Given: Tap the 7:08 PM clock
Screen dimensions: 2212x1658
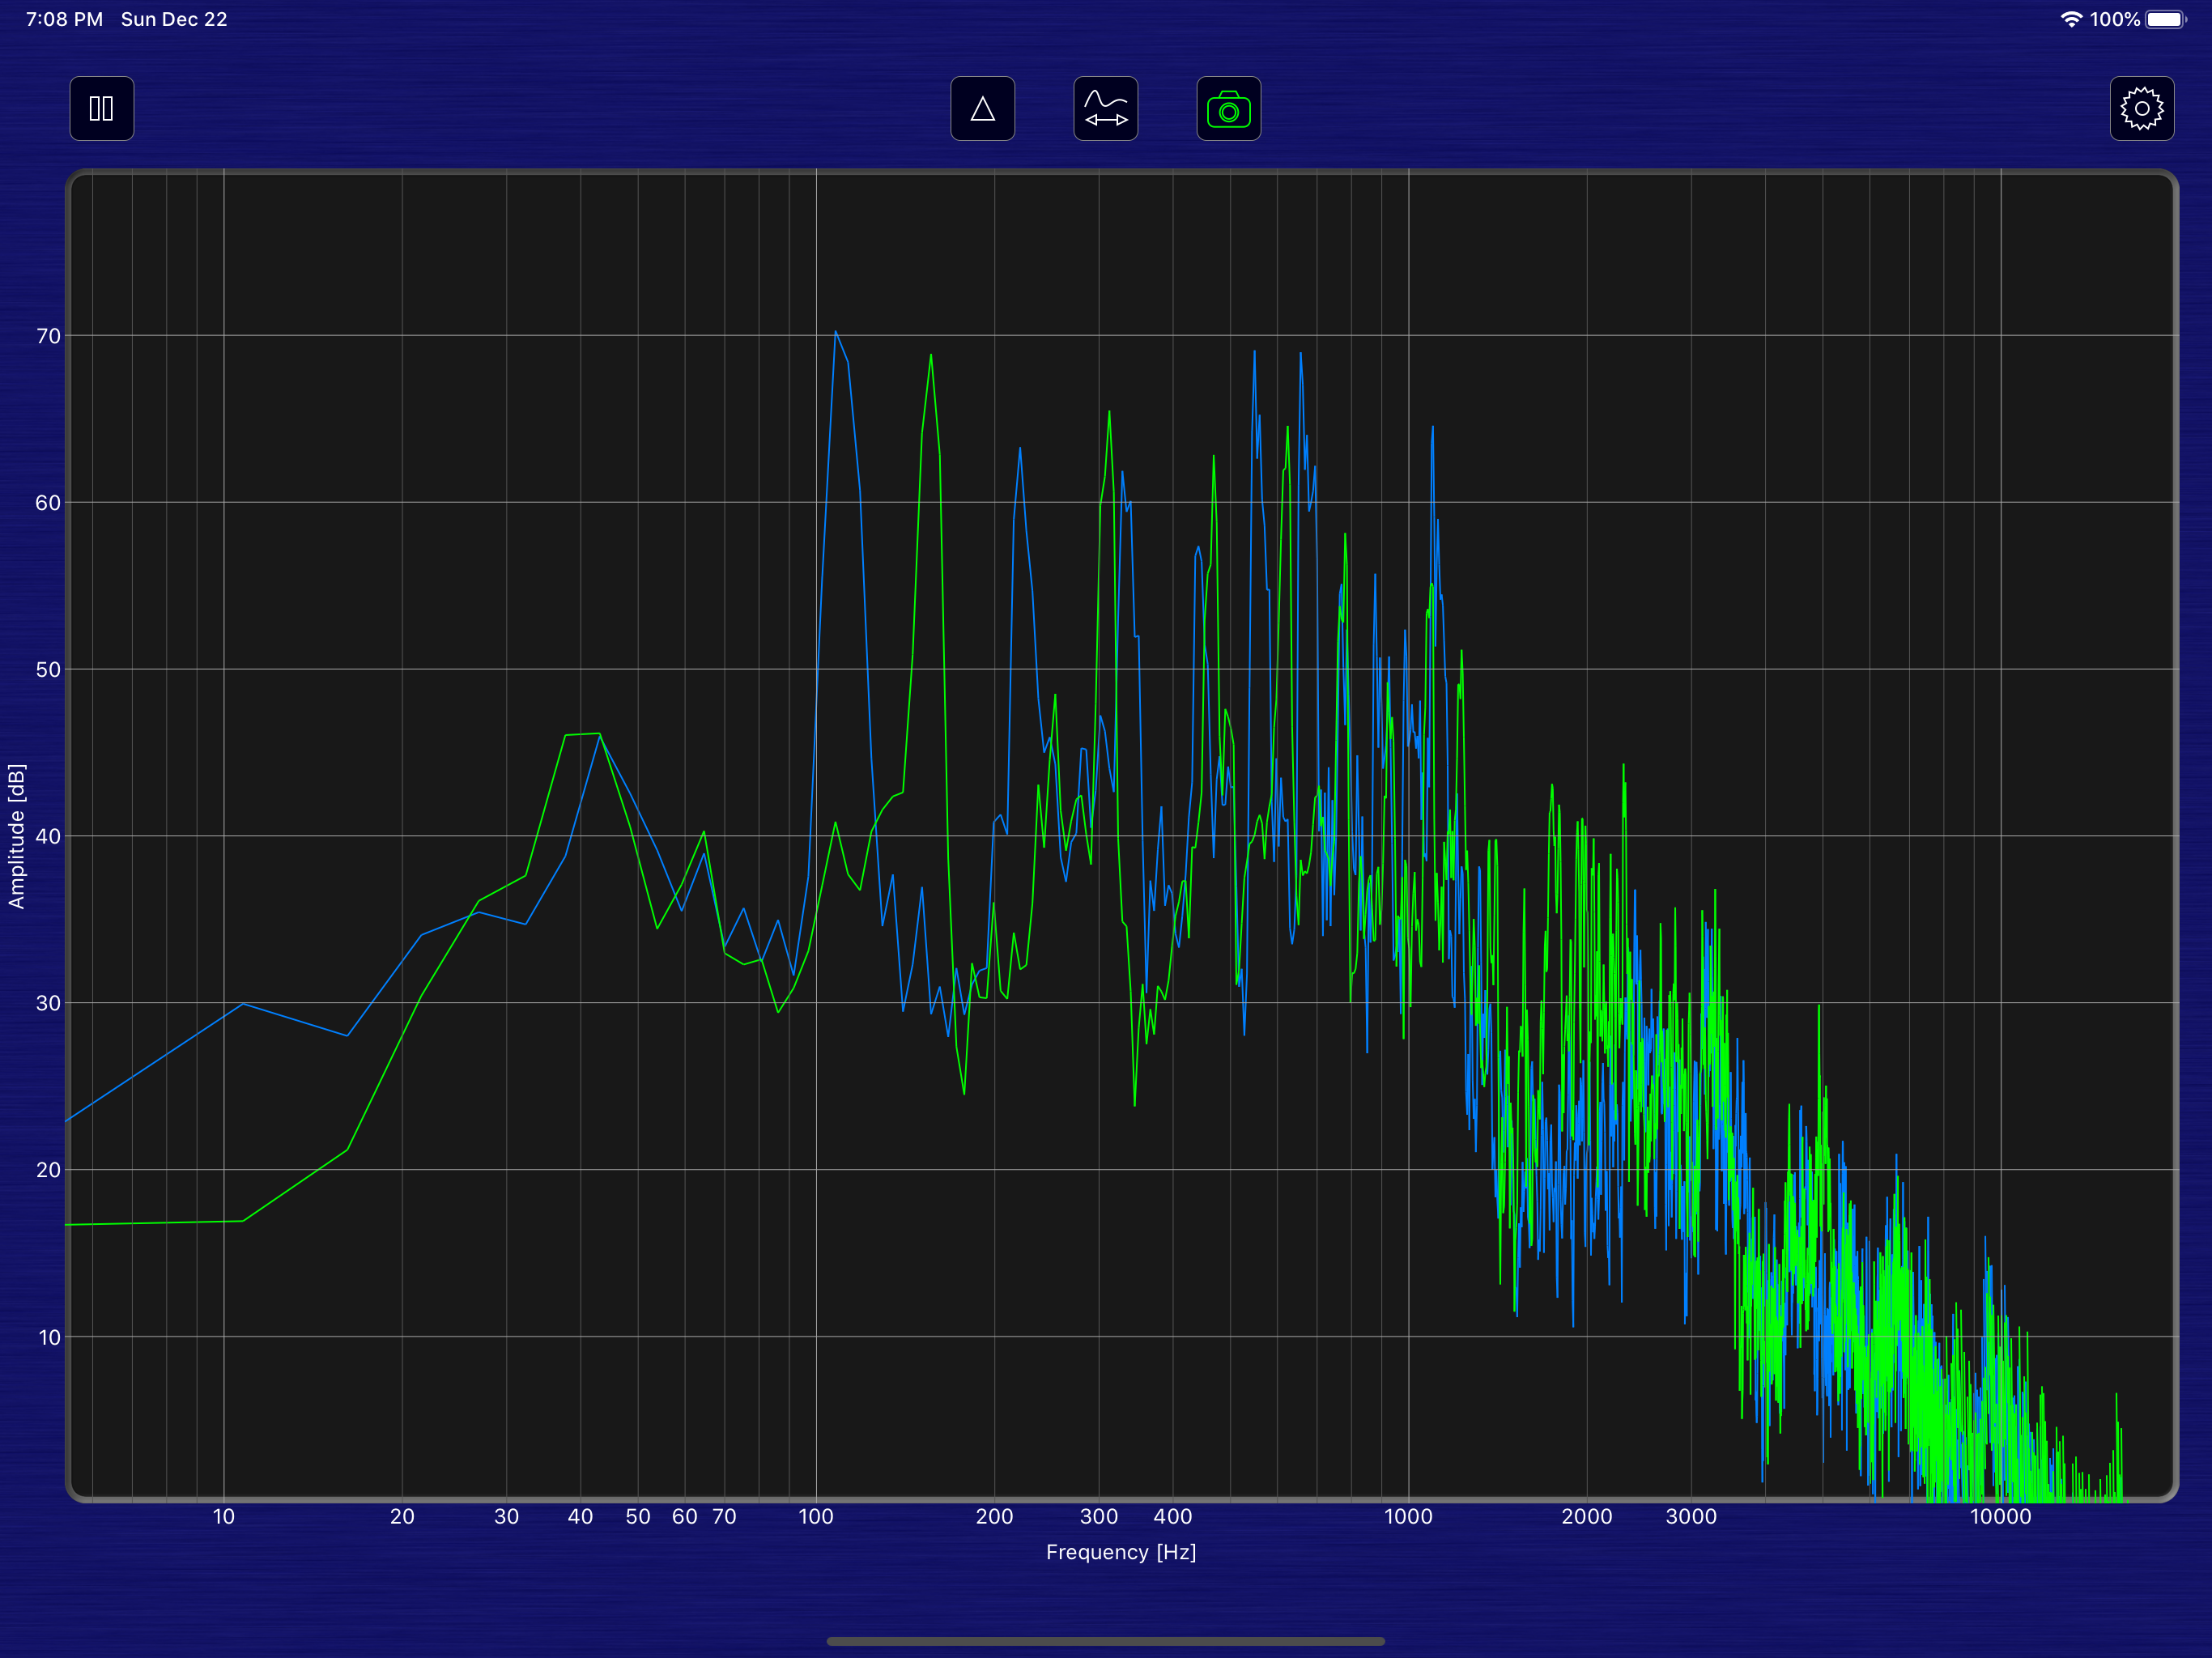Looking at the screenshot, I should 64,19.
